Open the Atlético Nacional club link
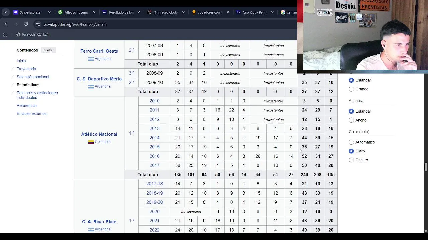The width and height of the screenshot is (428, 240). point(99,134)
